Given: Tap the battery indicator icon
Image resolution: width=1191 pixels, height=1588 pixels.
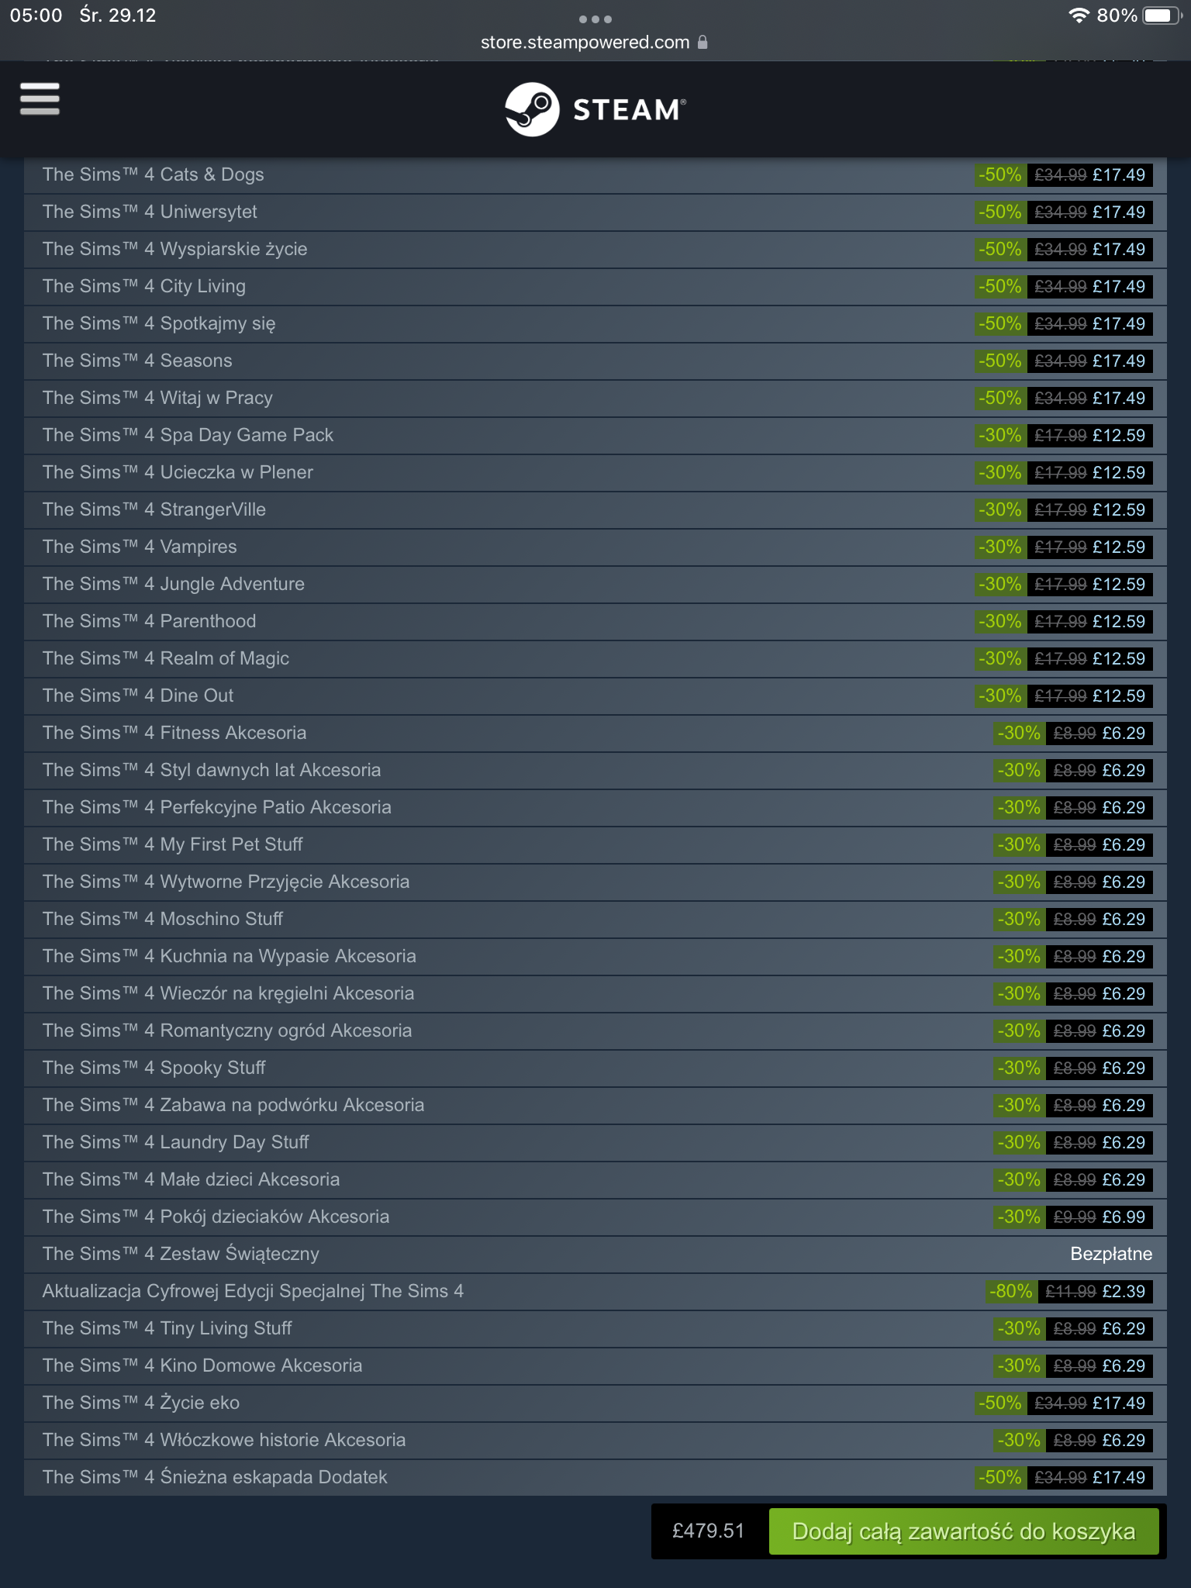Looking at the screenshot, I should (1162, 16).
